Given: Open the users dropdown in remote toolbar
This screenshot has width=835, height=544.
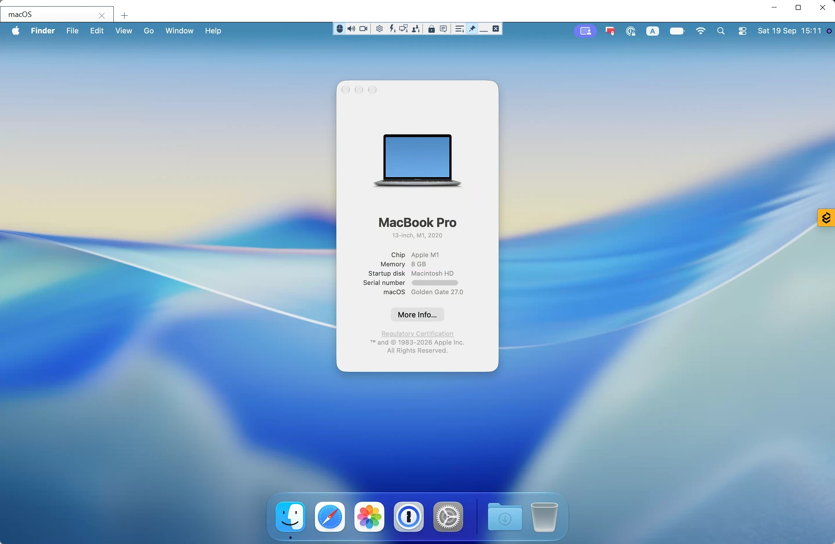Looking at the screenshot, I should click(416, 29).
